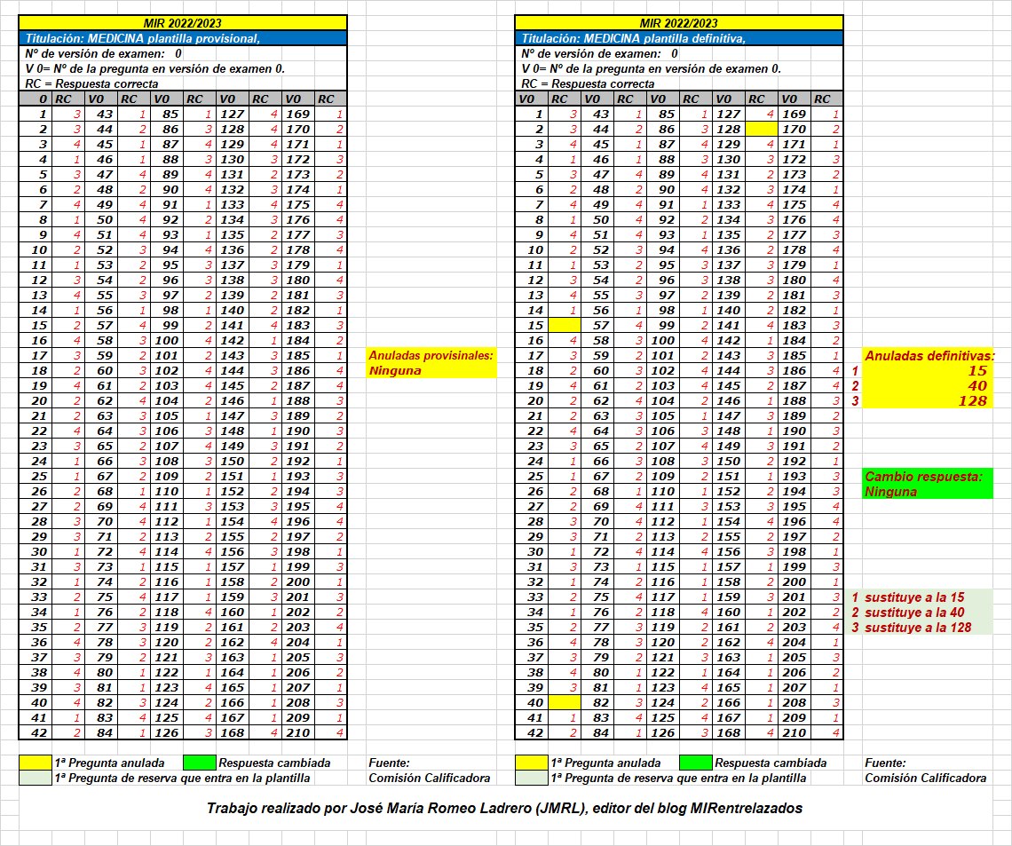The height and width of the screenshot is (846, 1012).
Task: Select question number 84 in the definitive table
Action: (x=601, y=733)
